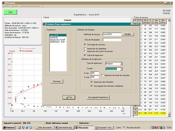Toggle Impression des Résultats checkbox
The height and width of the screenshot is (131, 175).
coord(92,82)
